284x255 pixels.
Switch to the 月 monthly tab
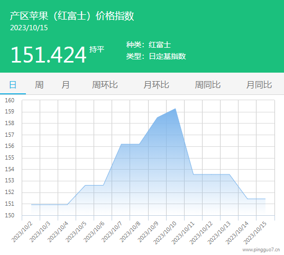tap(66, 85)
